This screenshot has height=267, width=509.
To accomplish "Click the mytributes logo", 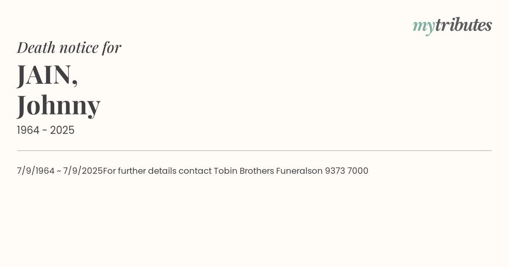I will coord(452,25).
